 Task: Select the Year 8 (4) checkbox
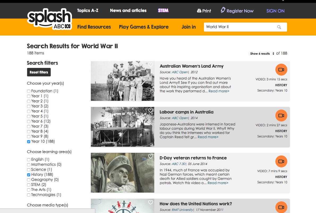click(29, 132)
